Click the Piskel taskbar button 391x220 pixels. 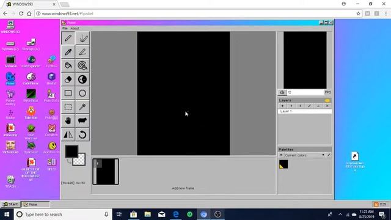coord(35,204)
